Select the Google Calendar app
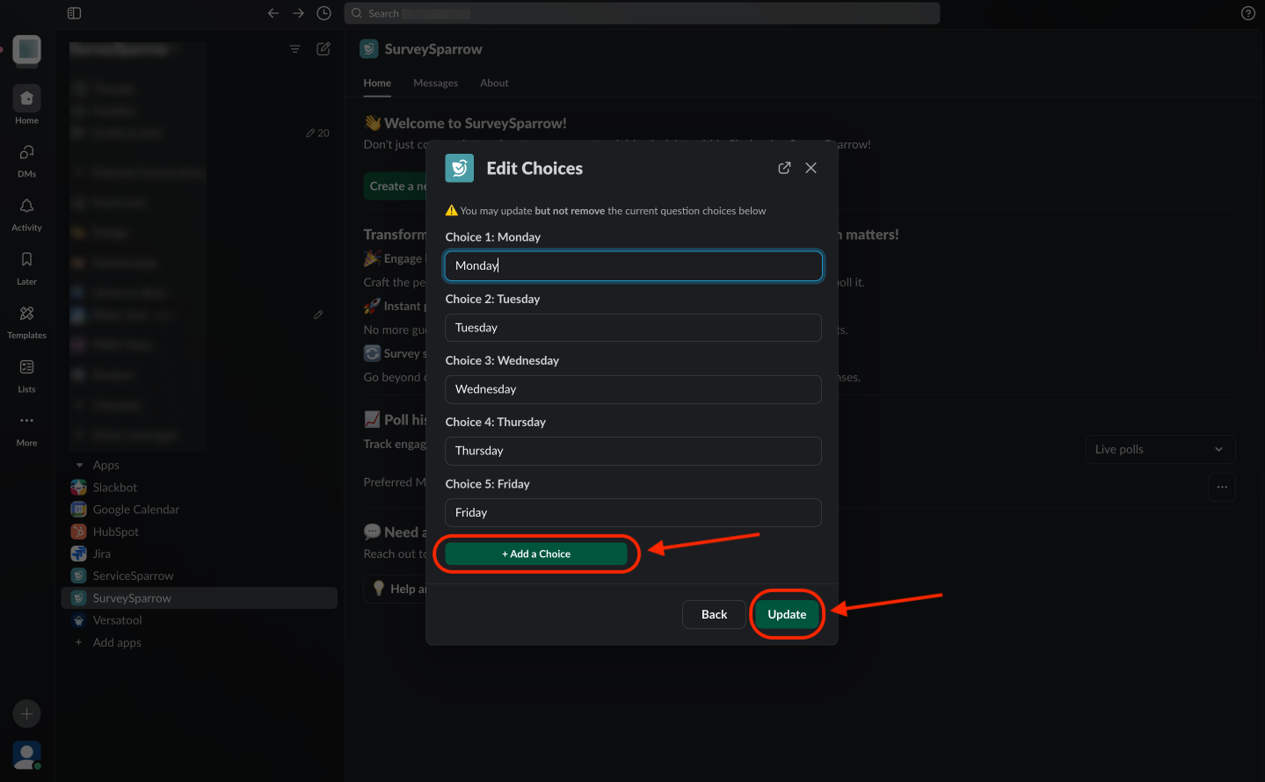 point(135,510)
